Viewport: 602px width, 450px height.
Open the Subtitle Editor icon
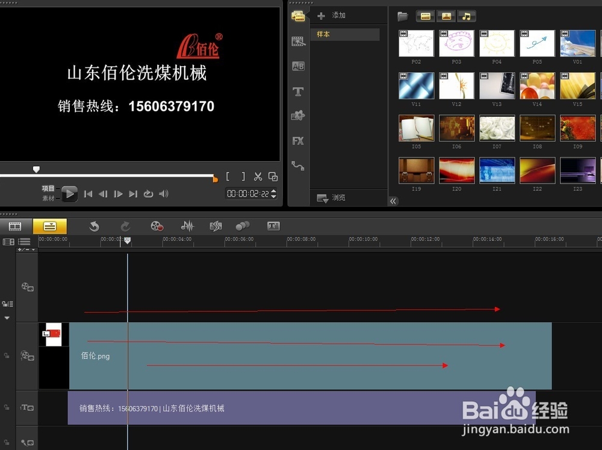point(273,226)
